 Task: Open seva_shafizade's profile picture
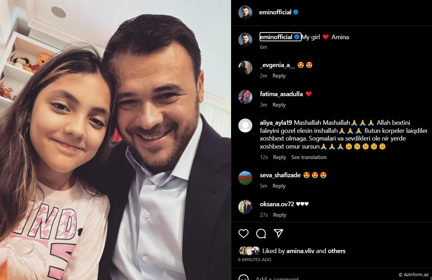pyautogui.click(x=245, y=178)
